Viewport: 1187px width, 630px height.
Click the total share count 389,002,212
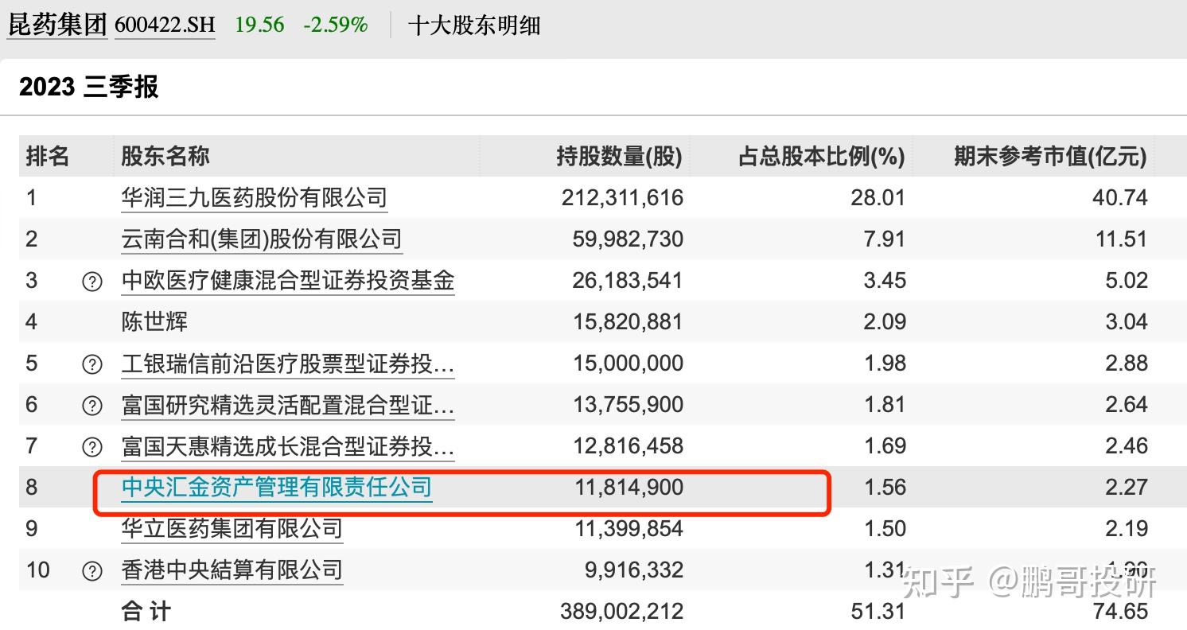622,611
